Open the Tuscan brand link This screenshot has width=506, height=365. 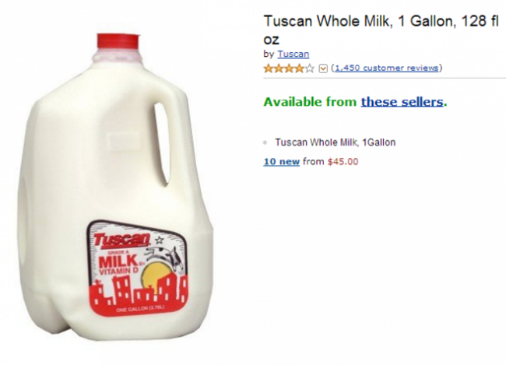click(x=293, y=54)
